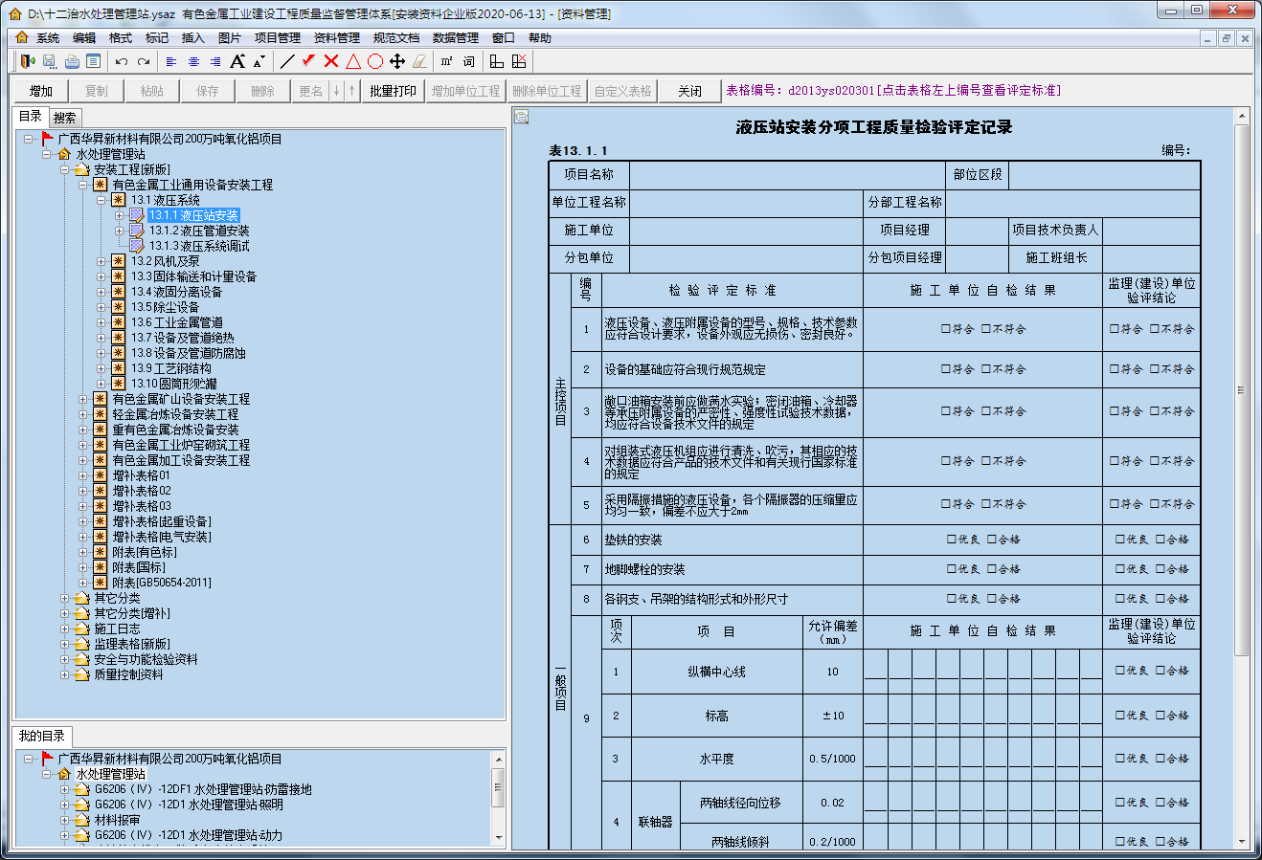Screen dimensions: 1262x860
Task: Select the red triangle mark tool
Action: [353, 61]
